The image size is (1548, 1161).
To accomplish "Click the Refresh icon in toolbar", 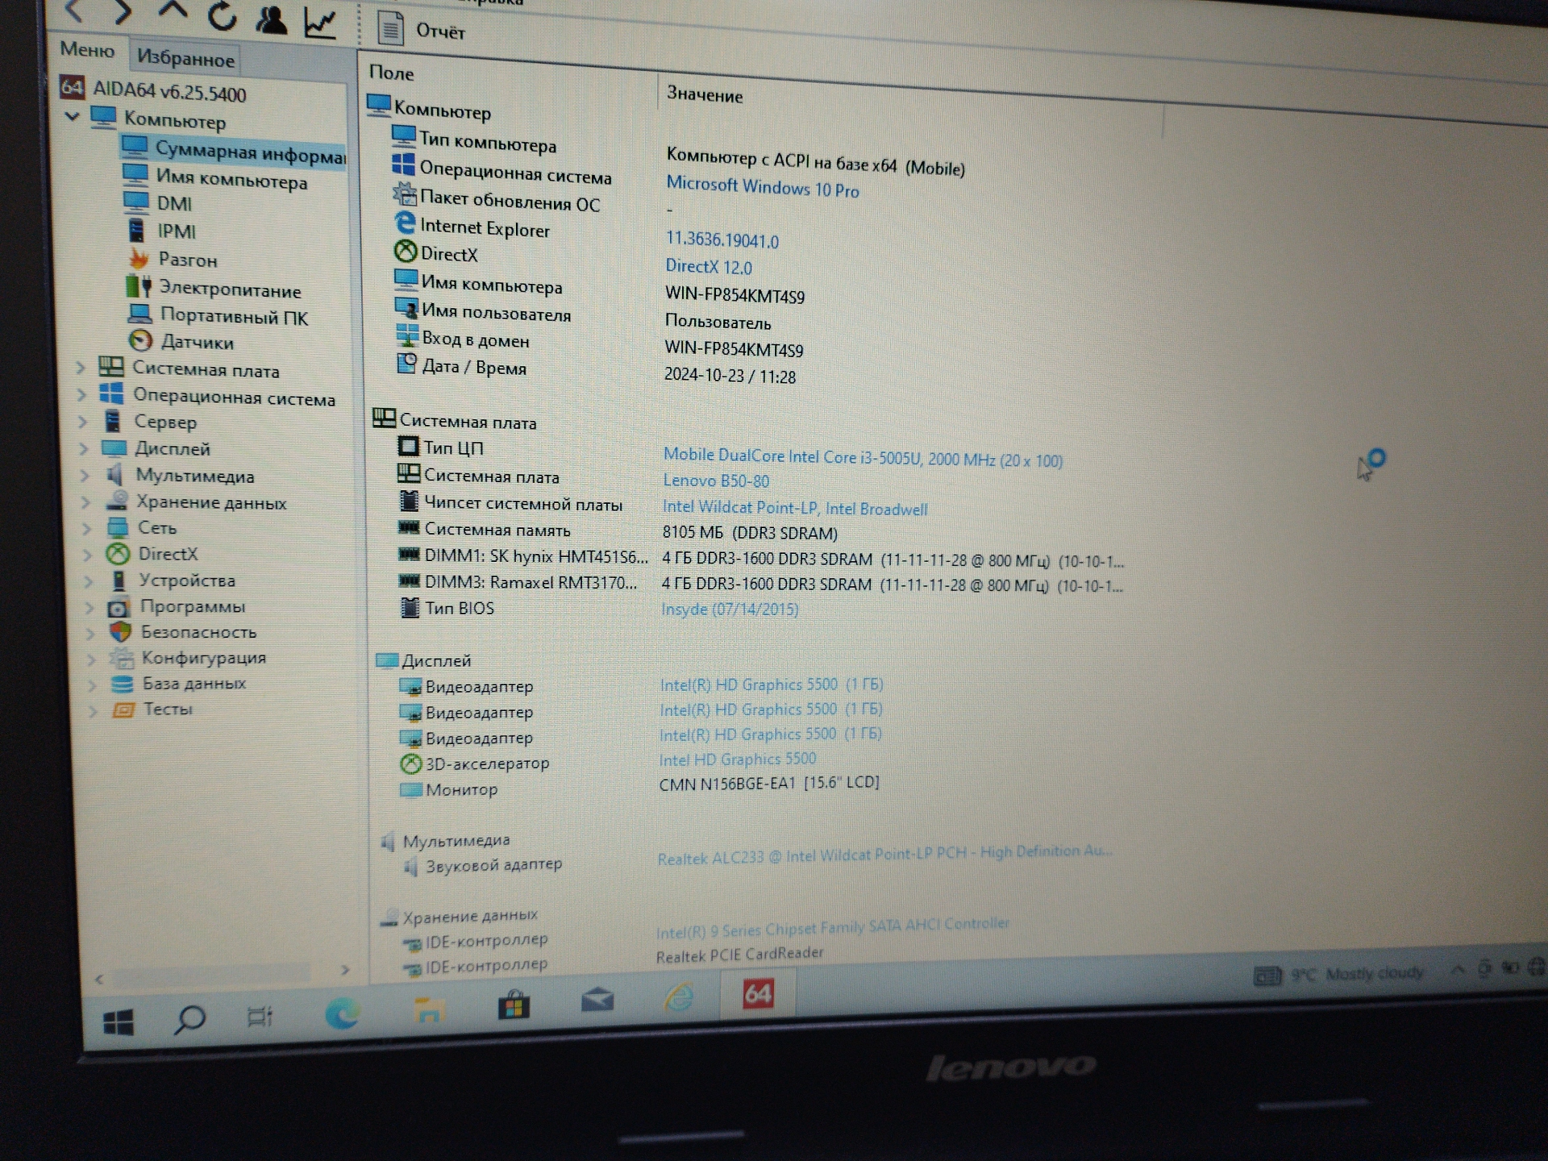I will coord(222,15).
